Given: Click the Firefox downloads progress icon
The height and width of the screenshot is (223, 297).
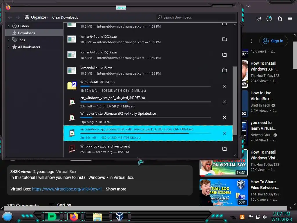Looking at the screenshot, I should (x=269, y=19).
